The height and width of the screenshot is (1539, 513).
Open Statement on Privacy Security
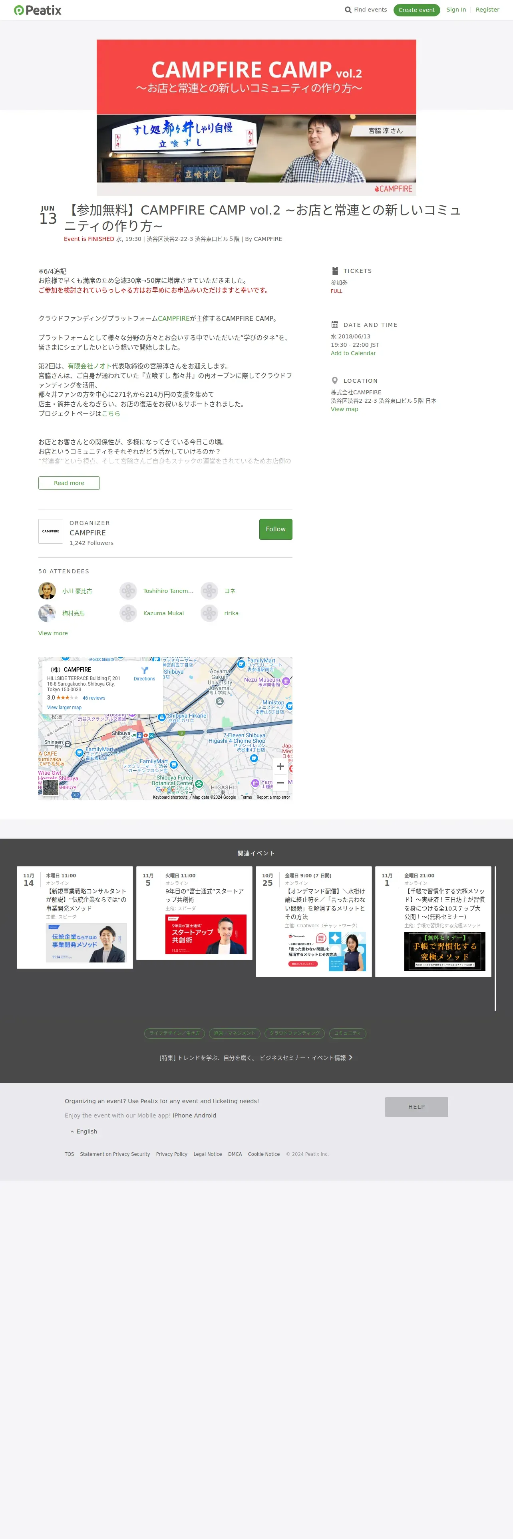click(x=115, y=1154)
